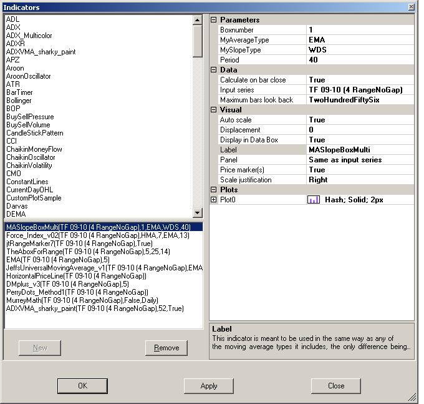Edit the Displacement value 0
The image size is (424, 404).
pyautogui.click(x=360, y=130)
